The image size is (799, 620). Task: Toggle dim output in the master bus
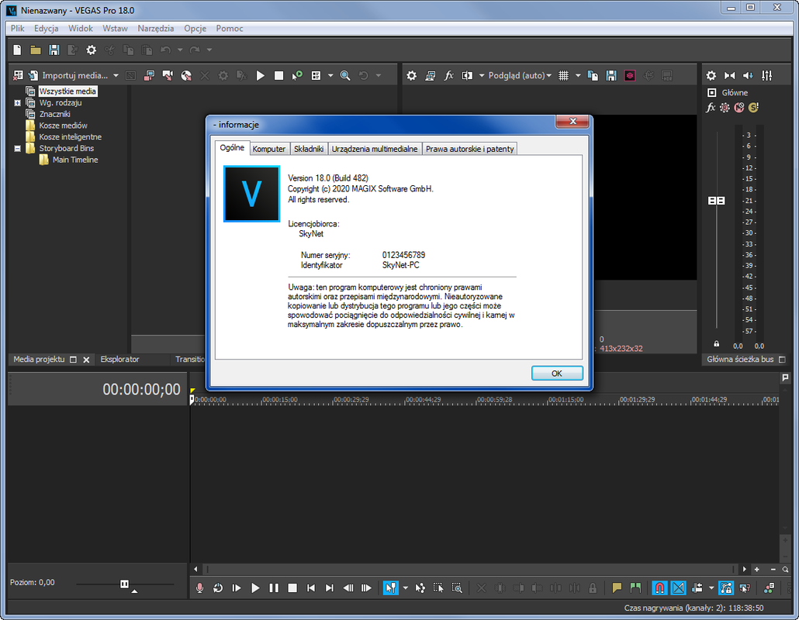[748, 75]
